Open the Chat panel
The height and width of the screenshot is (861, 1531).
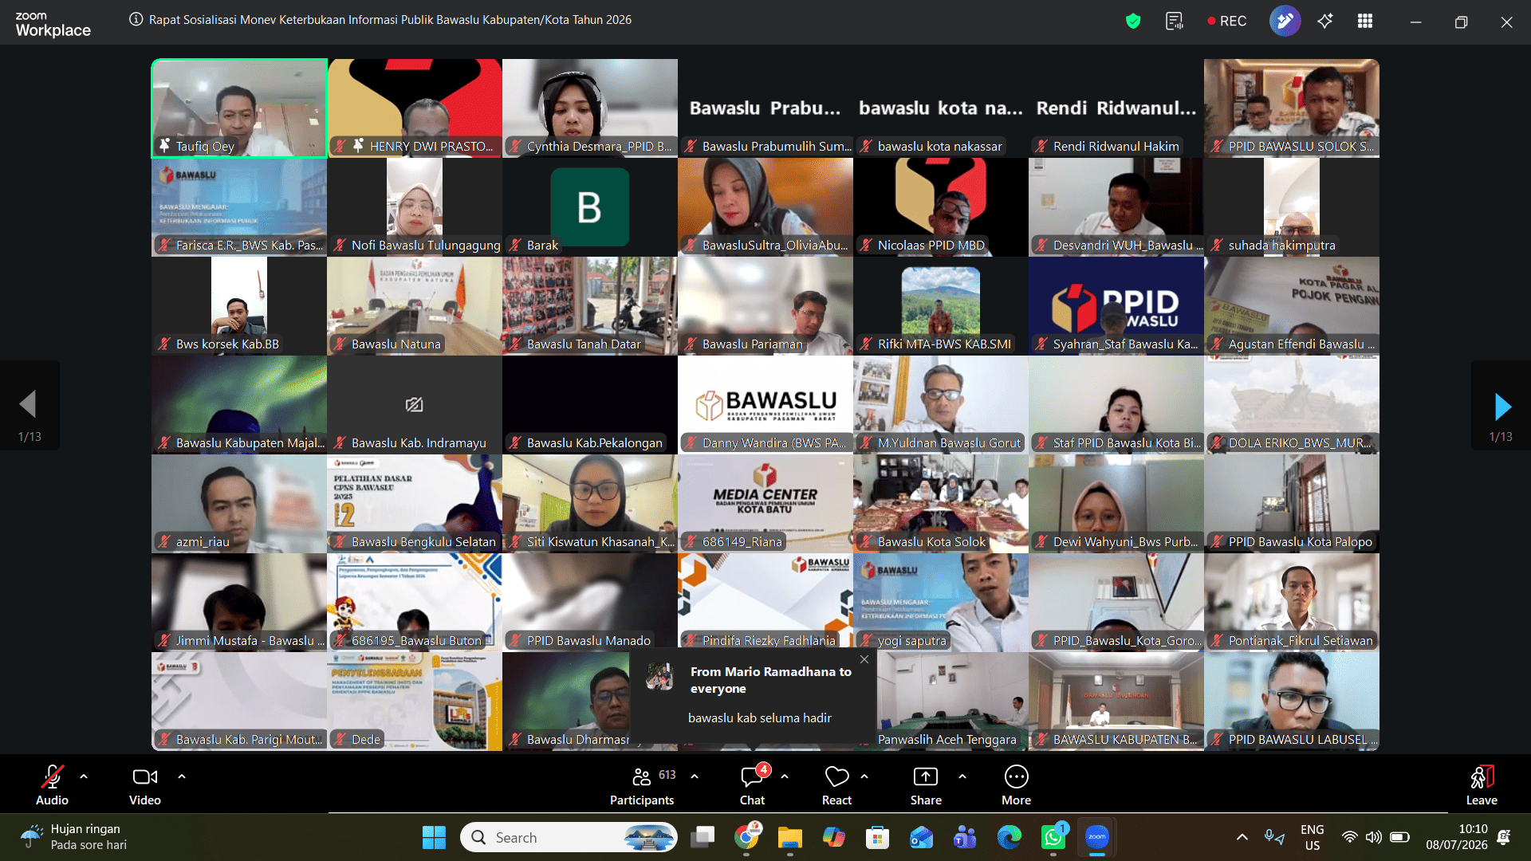752,784
